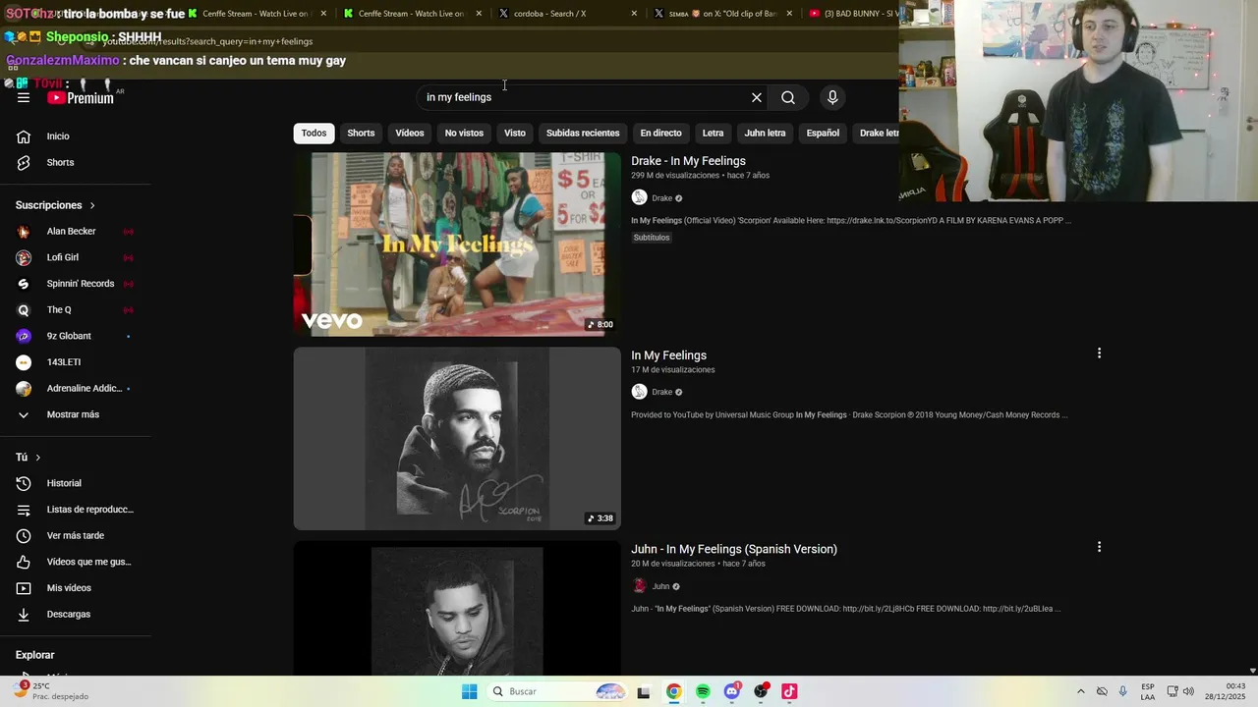Select the No vistos filter chip
The height and width of the screenshot is (707, 1258).
pos(464,133)
